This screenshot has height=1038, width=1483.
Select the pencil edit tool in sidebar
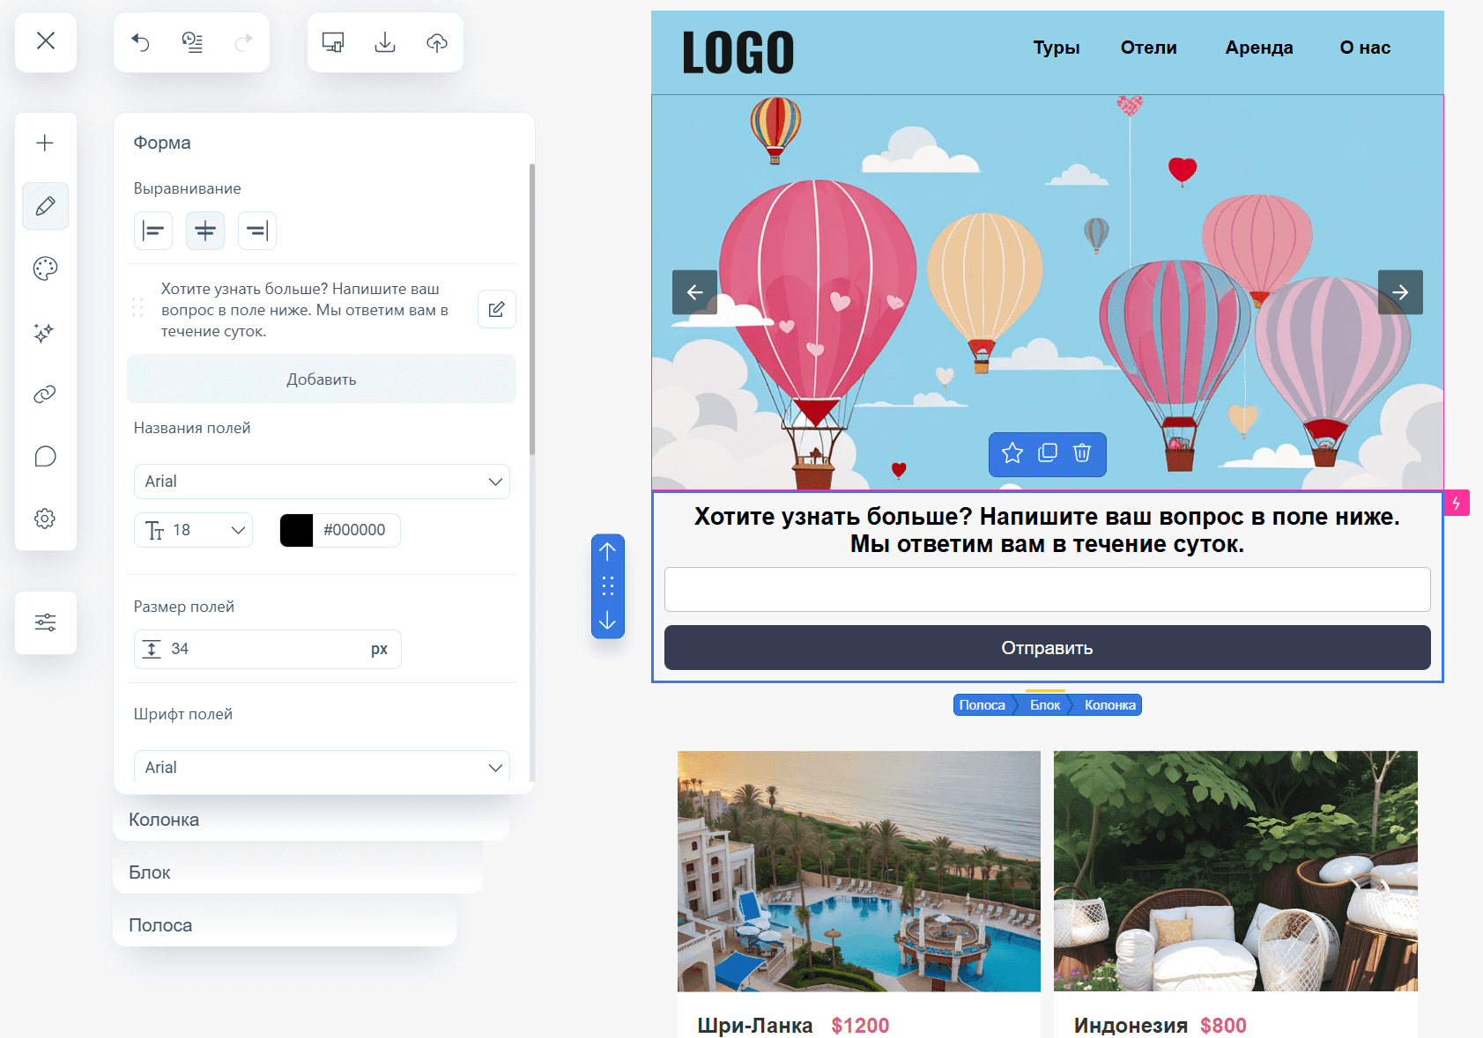45,206
